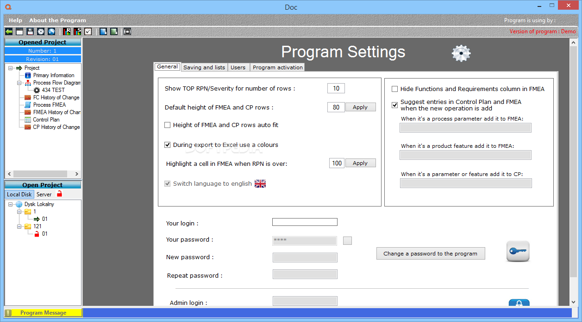Open the bar chart R icon
The width and height of the screenshot is (582, 322).
(x=67, y=31)
